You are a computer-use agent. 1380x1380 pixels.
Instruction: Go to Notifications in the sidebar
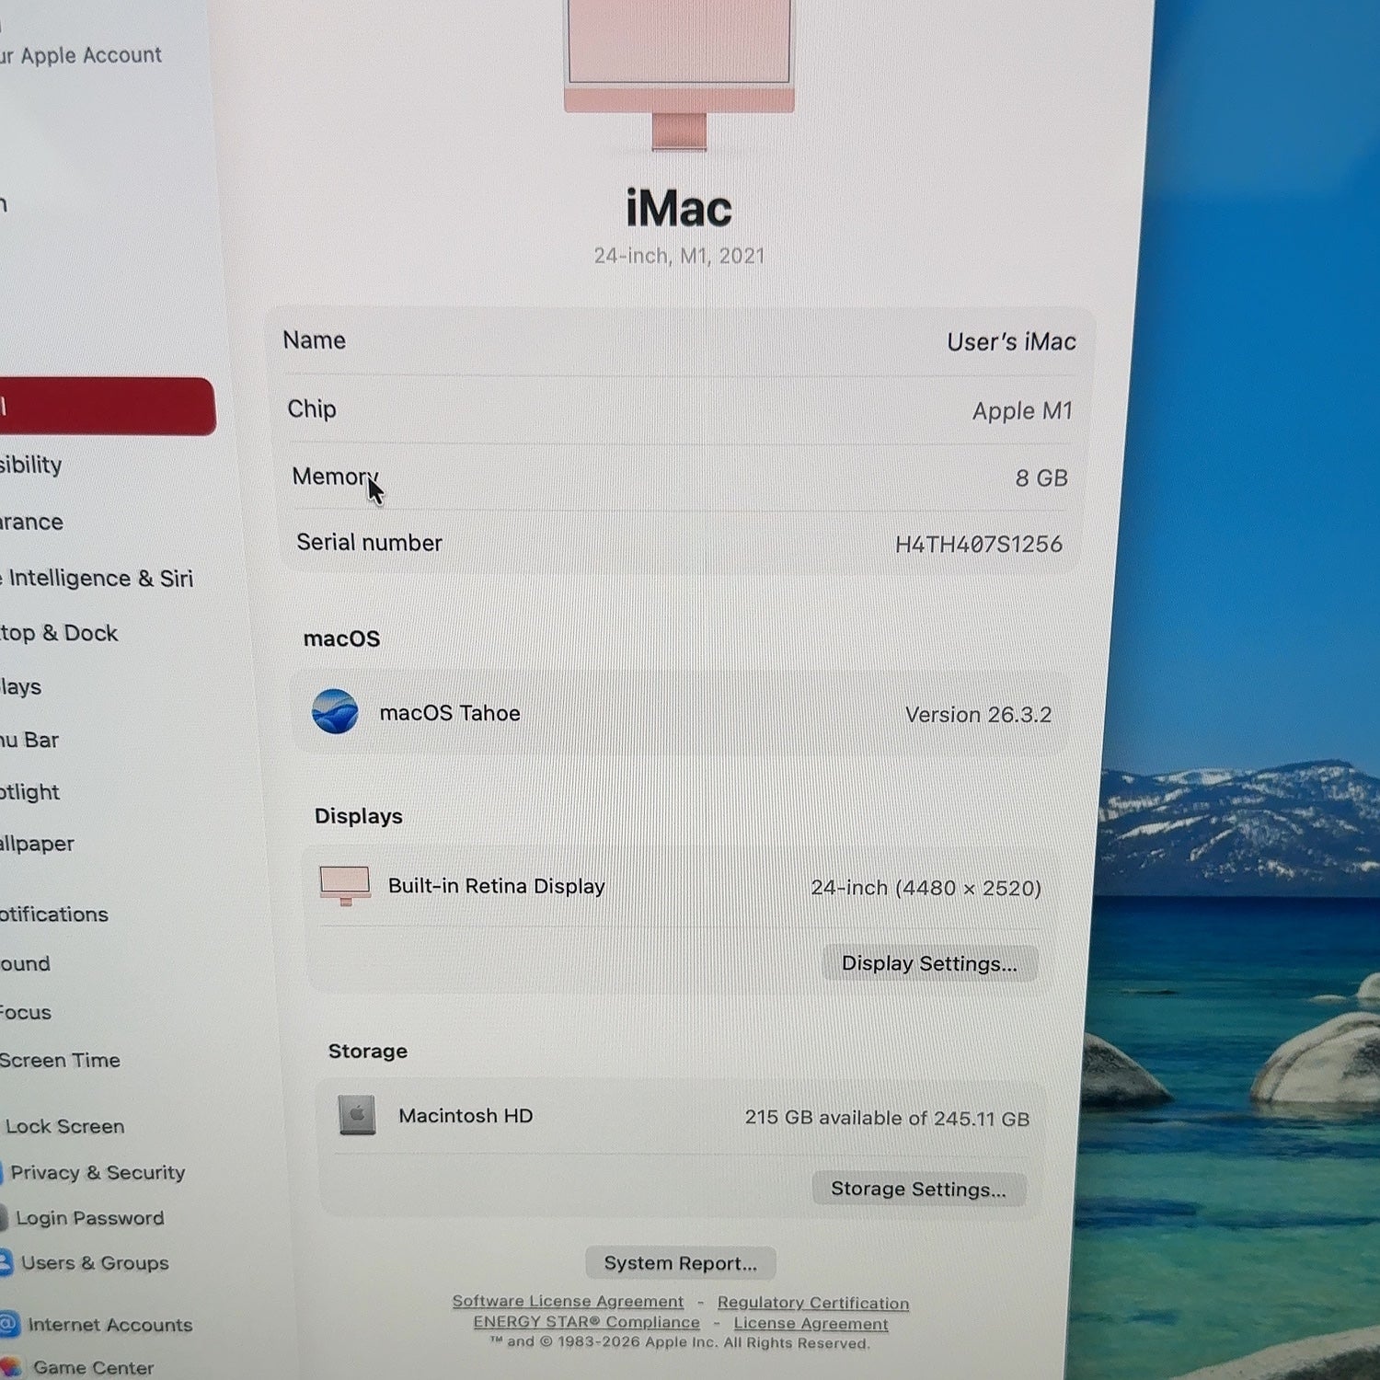(x=54, y=914)
